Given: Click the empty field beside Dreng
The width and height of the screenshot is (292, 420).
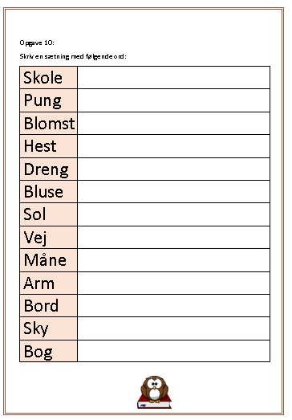Looking at the screenshot, I should (x=174, y=169).
